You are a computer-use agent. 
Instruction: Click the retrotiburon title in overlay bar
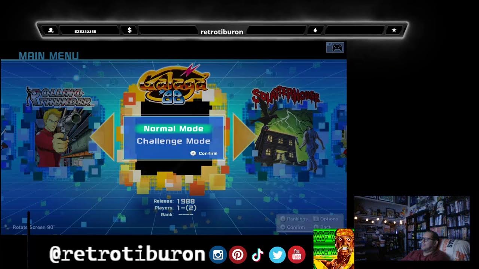222,32
